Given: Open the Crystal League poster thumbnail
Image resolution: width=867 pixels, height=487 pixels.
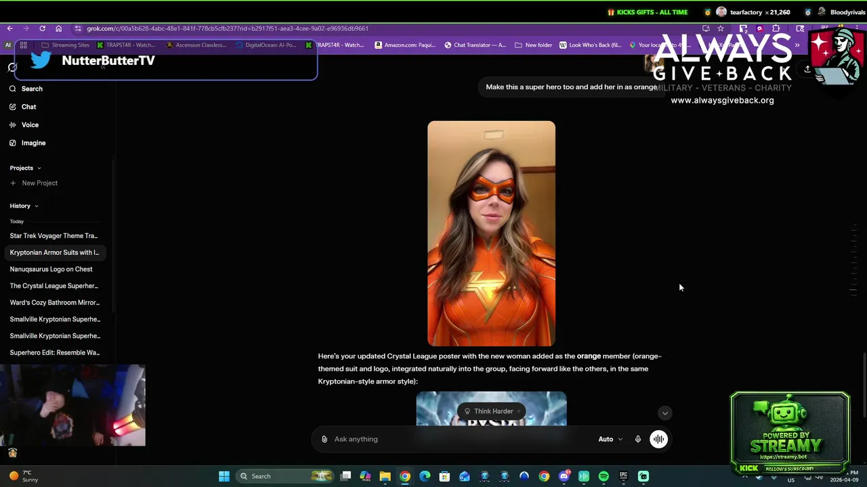Looking at the screenshot, I should click(491, 409).
